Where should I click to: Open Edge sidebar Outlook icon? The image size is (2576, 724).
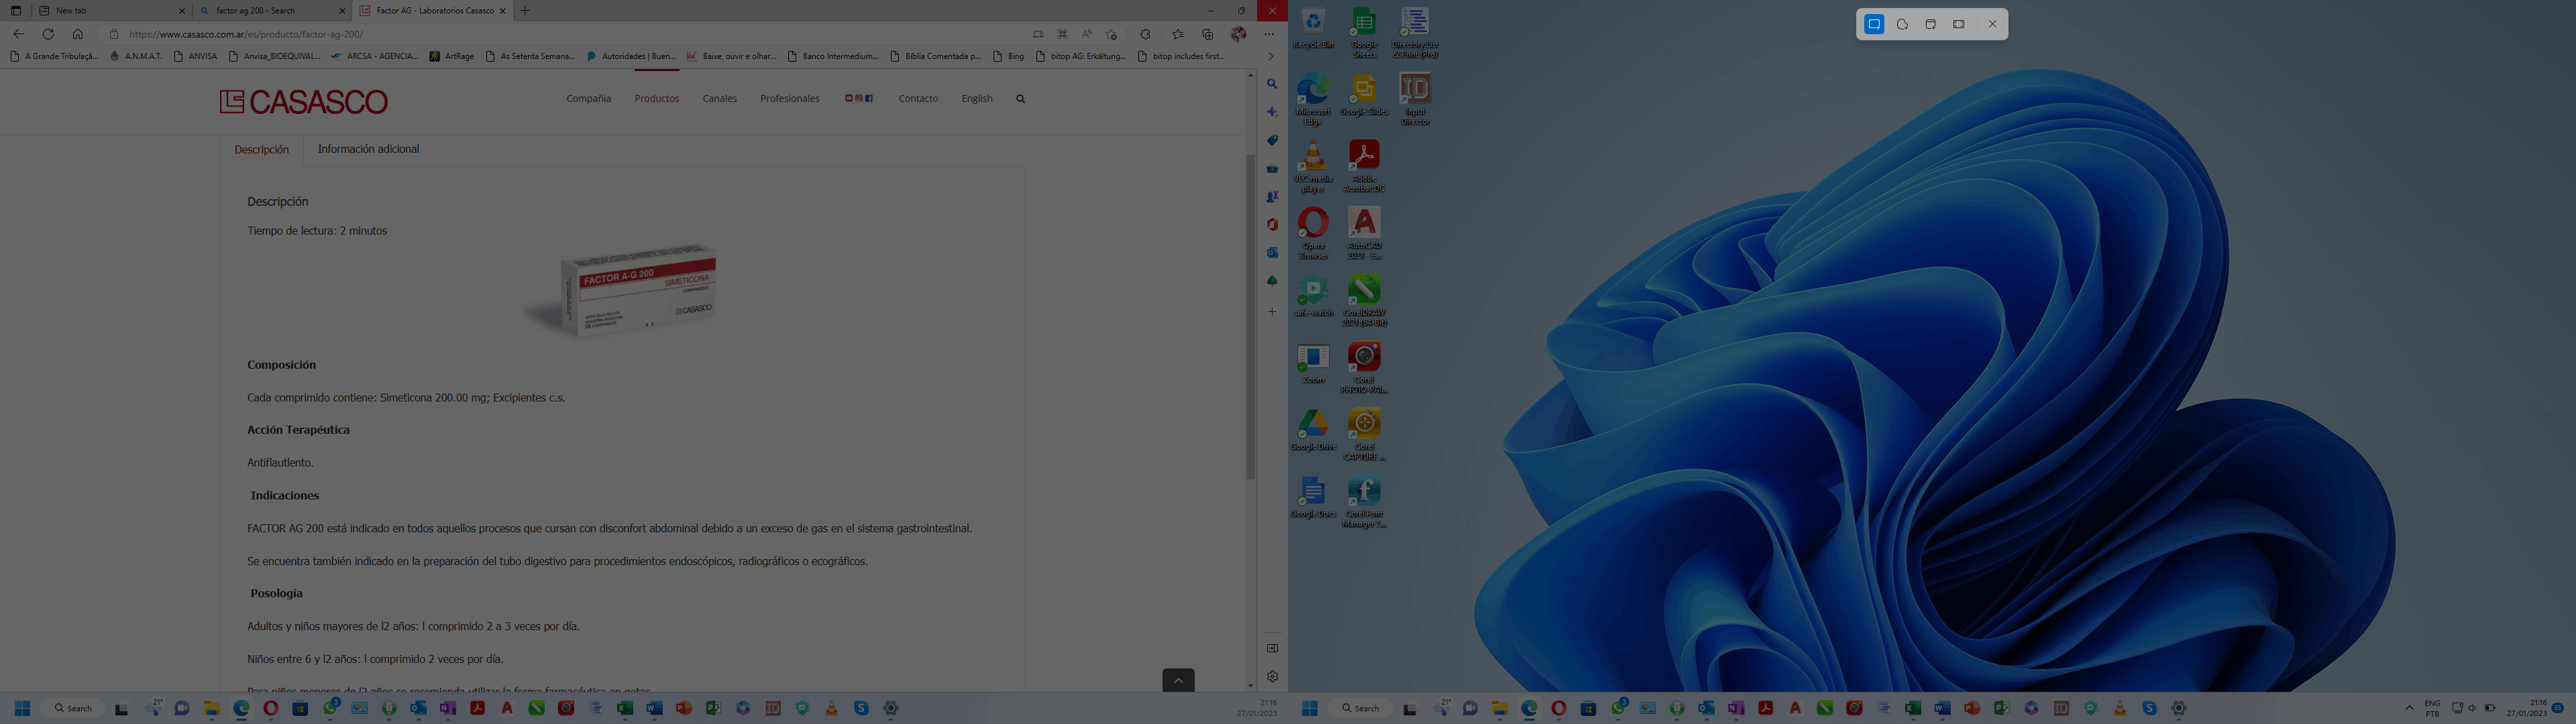(1272, 253)
